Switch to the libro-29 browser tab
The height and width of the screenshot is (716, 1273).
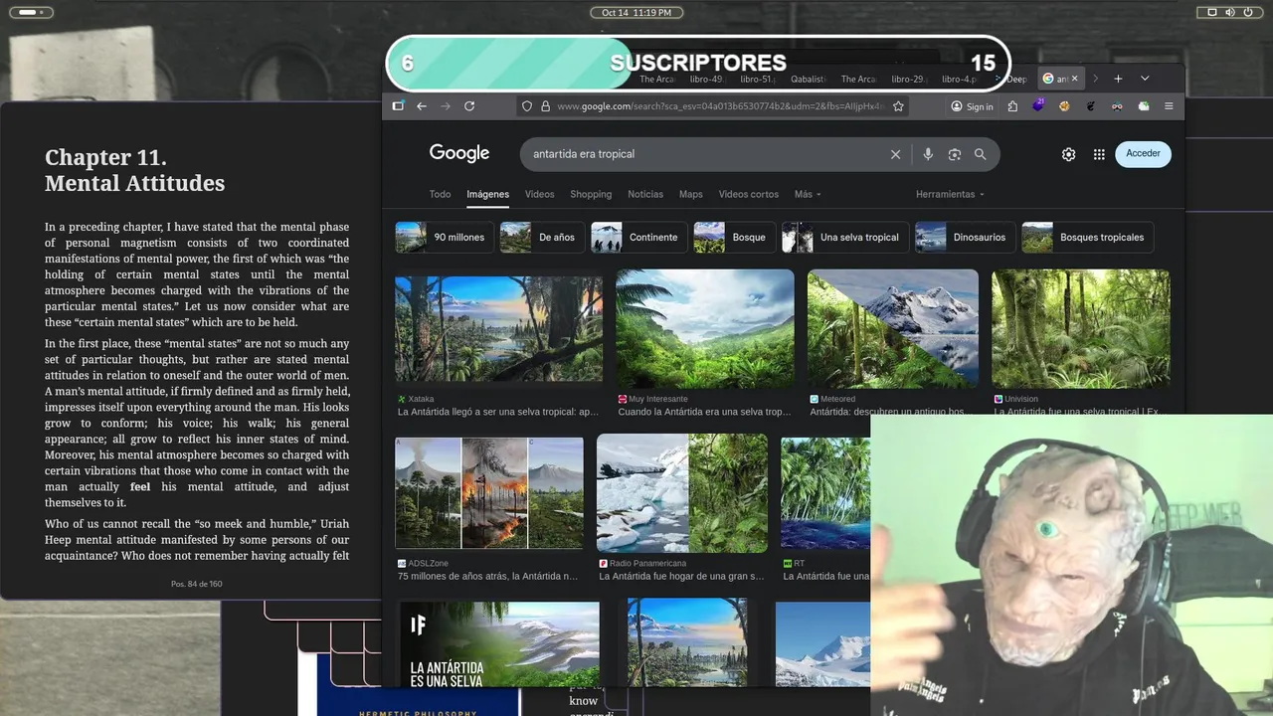click(x=907, y=79)
